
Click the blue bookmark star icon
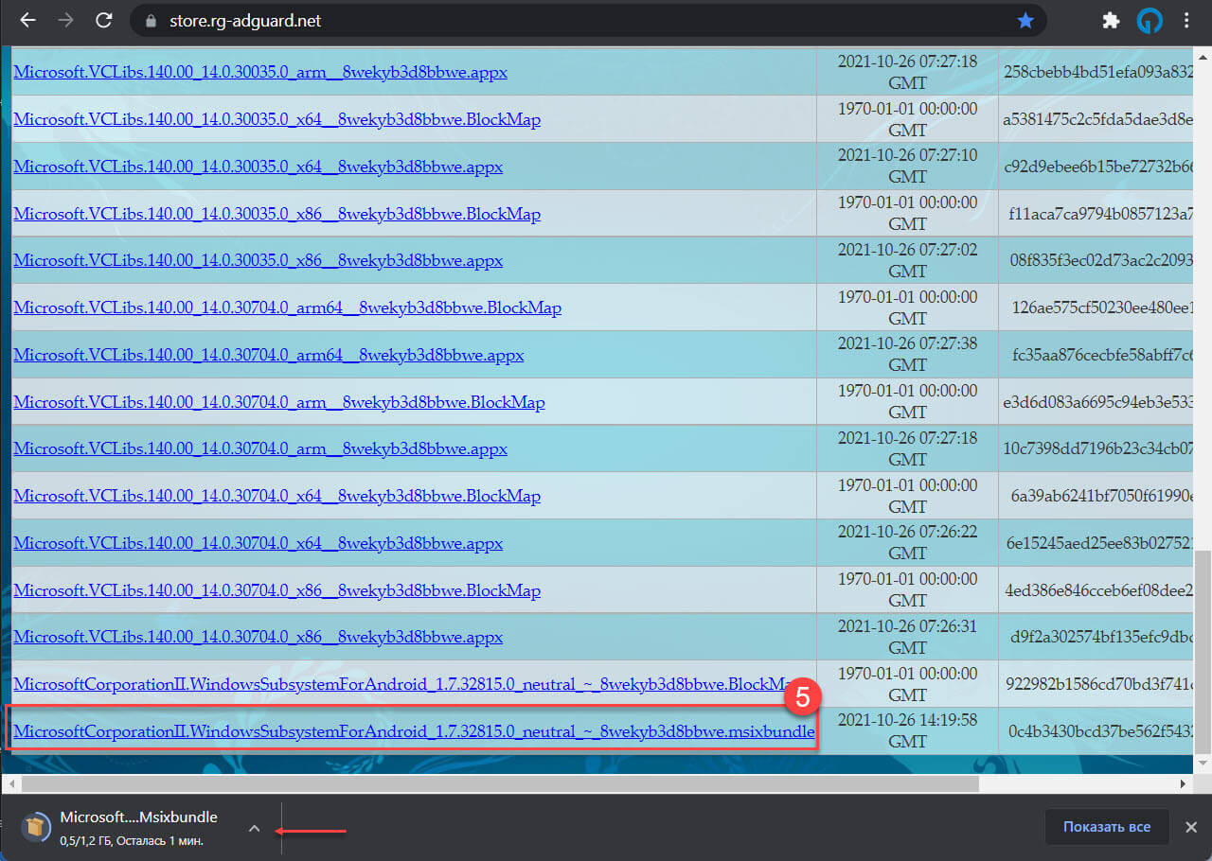1025,20
